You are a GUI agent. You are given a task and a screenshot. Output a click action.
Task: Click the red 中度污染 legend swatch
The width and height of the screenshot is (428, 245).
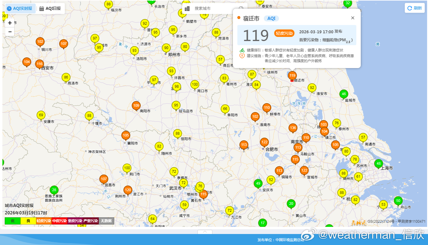[x=59, y=221]
